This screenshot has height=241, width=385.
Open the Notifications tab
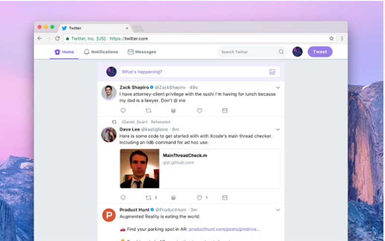[x=101, y=52]
